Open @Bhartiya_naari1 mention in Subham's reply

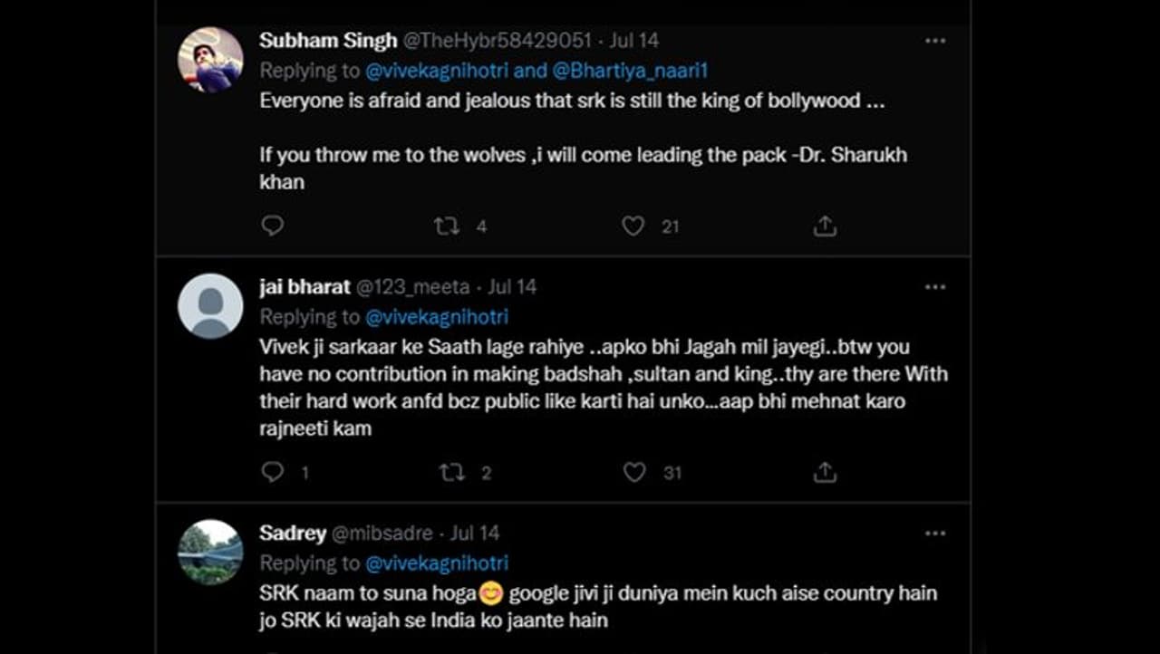click(x=630, y=70)
